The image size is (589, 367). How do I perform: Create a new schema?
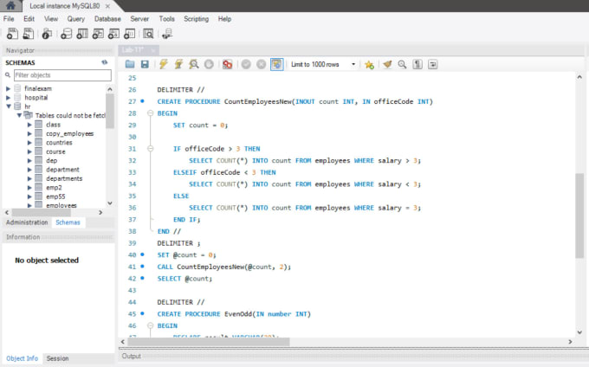(66, 34)
